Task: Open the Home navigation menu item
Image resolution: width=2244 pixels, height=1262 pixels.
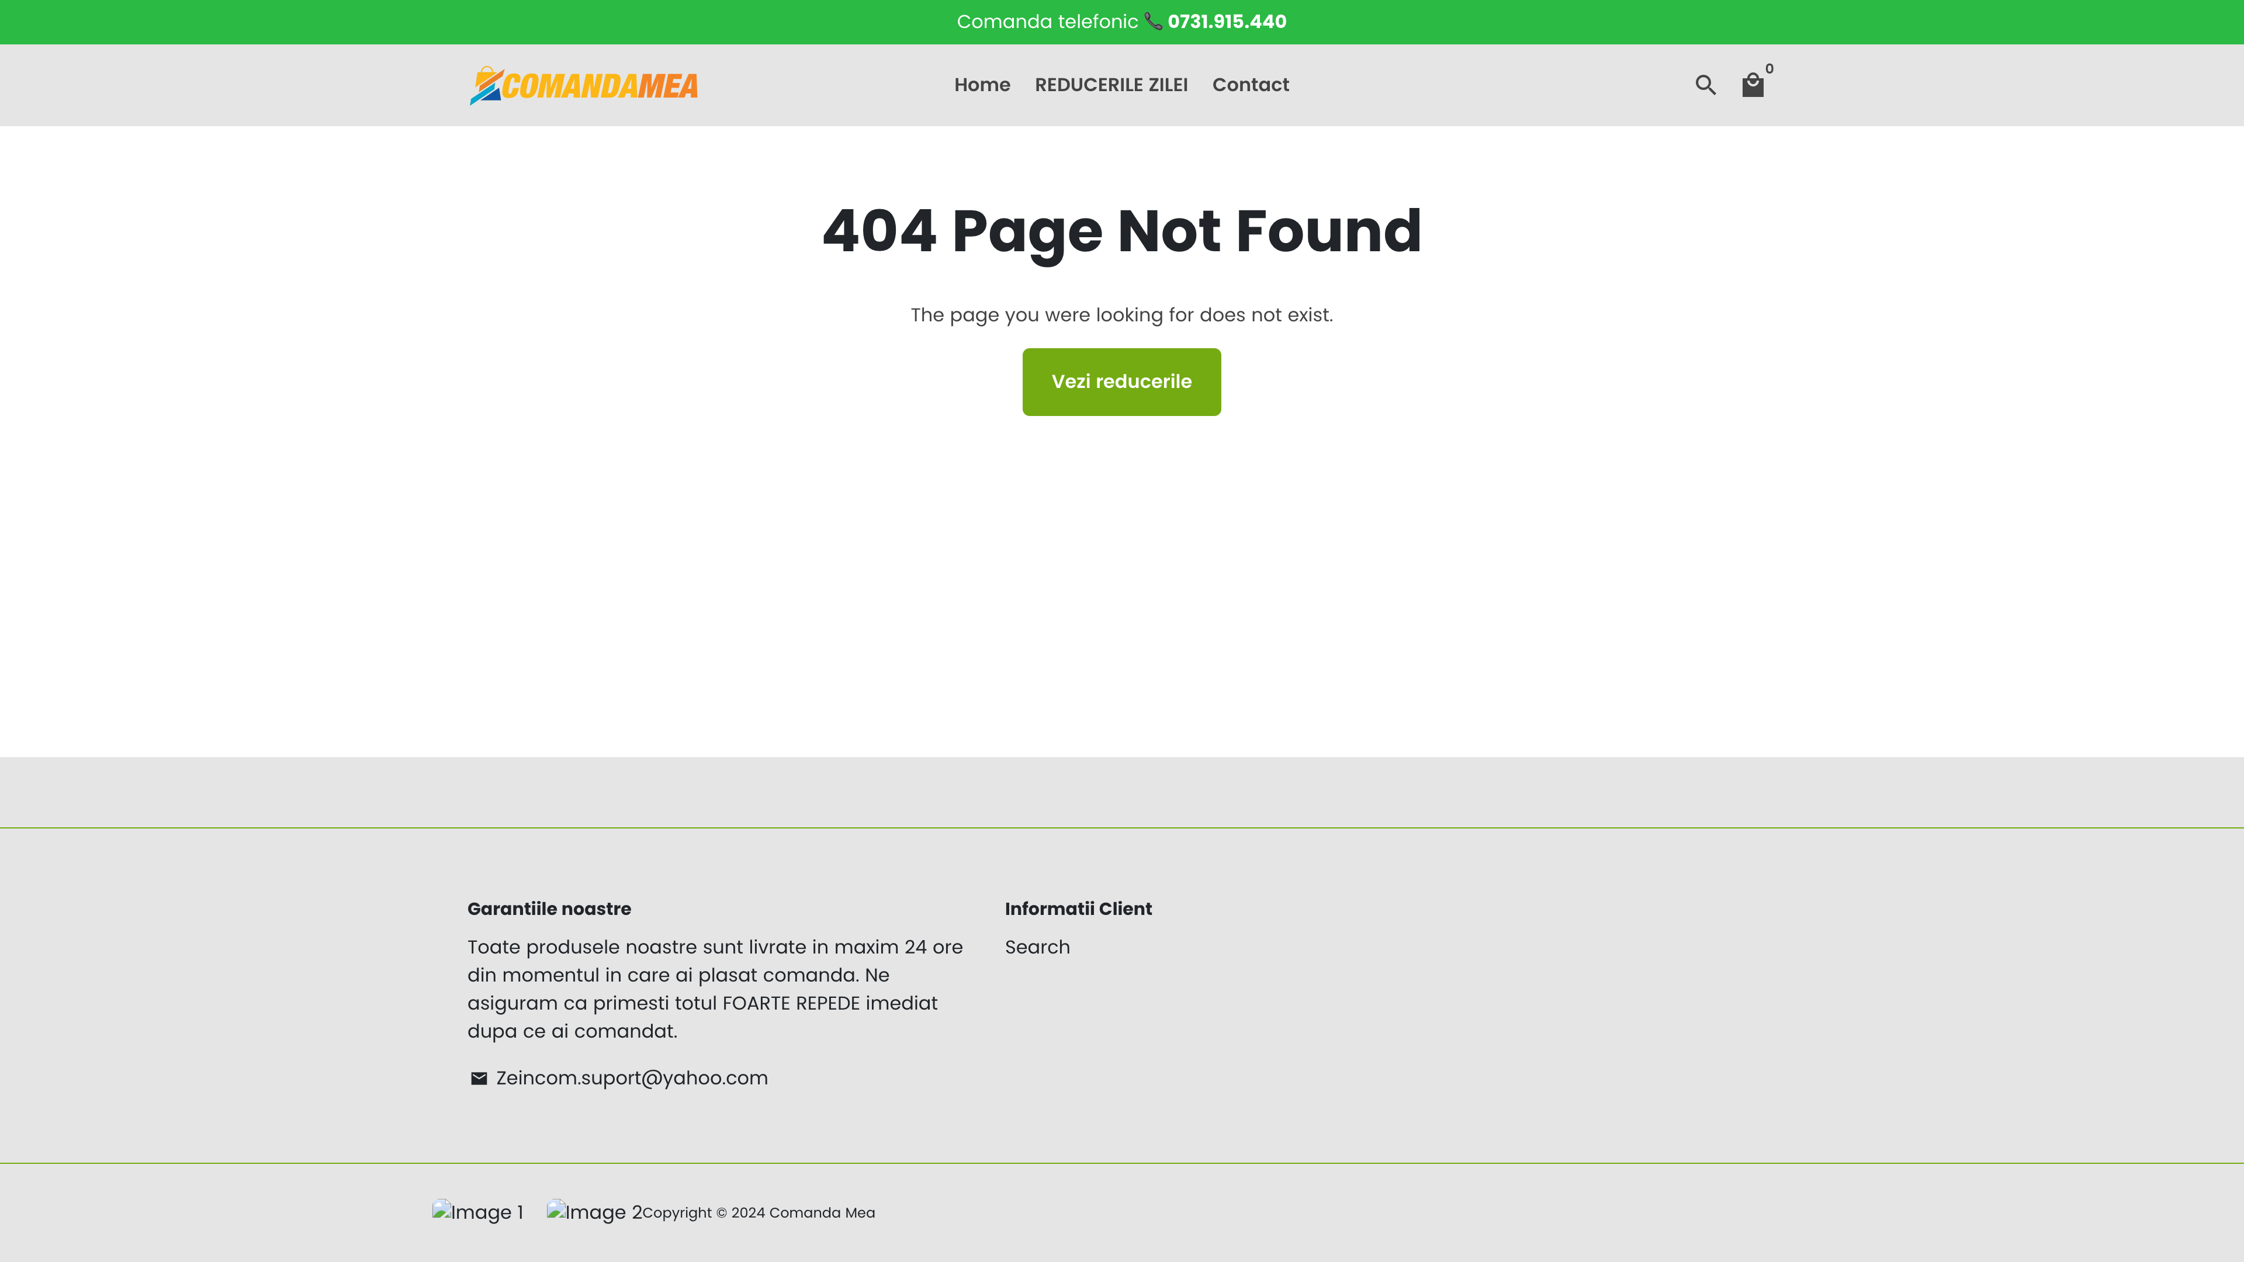Action: (982, 85)
